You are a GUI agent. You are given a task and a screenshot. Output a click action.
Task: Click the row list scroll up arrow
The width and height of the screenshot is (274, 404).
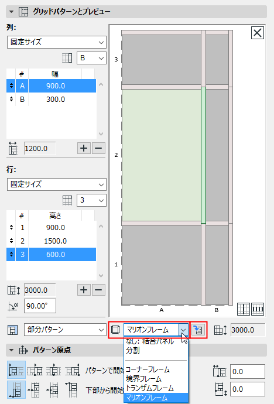[101, 226]
